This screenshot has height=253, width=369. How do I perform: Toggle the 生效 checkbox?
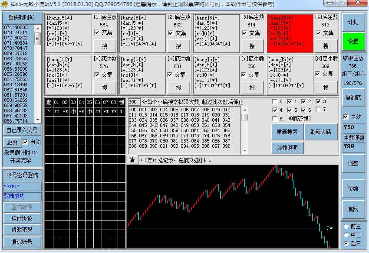point(346,117)
